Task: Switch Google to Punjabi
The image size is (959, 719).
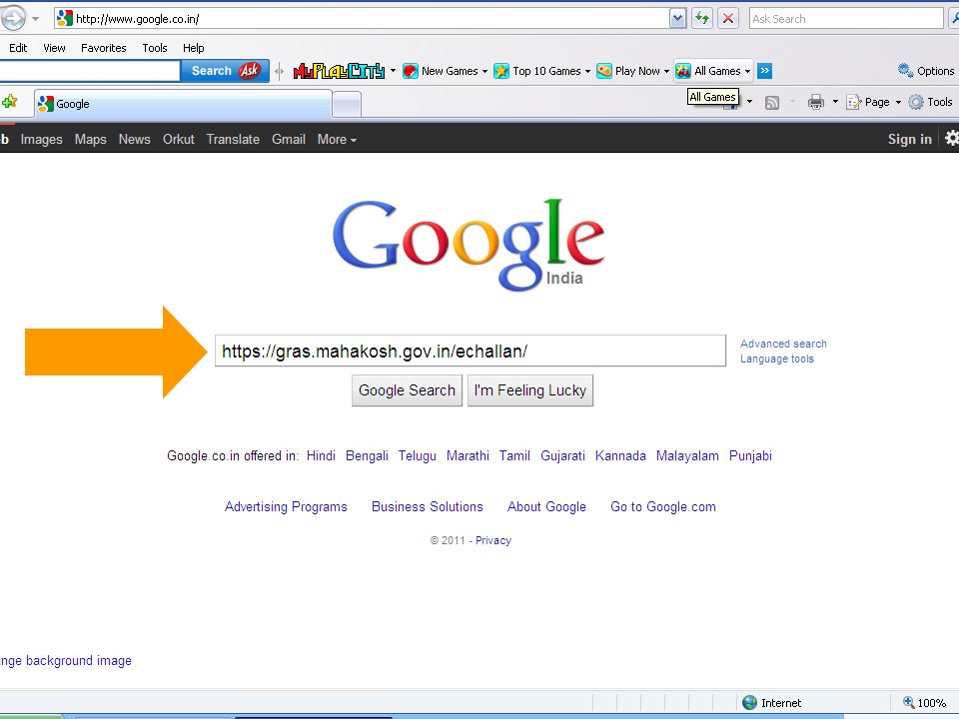Action: pyautogui.click(x=750, y=455)
